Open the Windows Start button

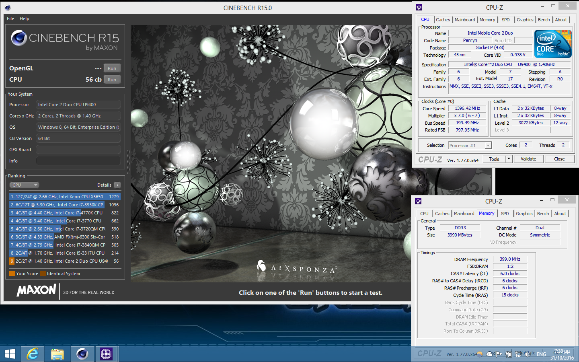(10, 354)
